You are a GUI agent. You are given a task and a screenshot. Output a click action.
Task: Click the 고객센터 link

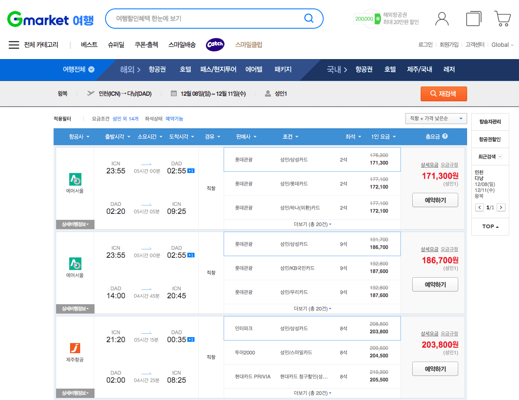point(475,45)
